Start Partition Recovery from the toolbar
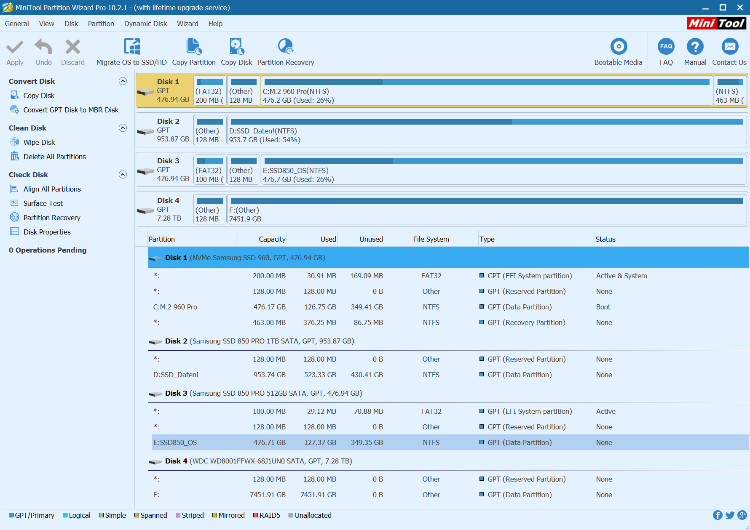Image resolution: width=750 pixels, height=530 pixels. click(x=286, y=52)
